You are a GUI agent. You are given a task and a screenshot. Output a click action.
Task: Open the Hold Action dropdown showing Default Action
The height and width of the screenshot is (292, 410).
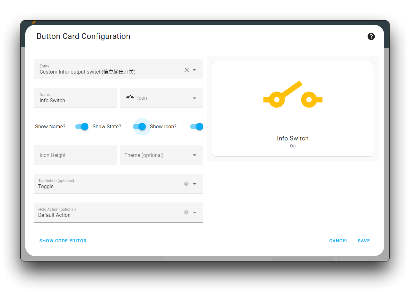(x=118, y=212)
